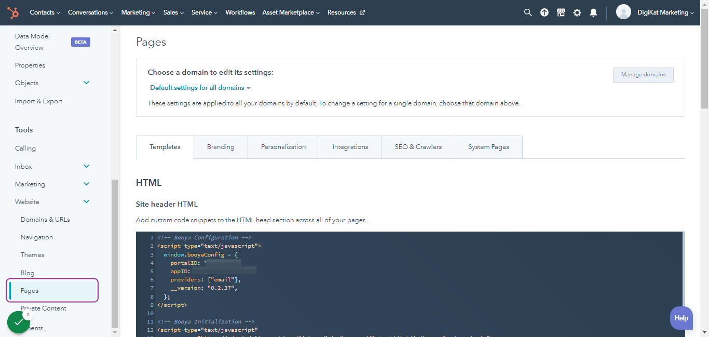The height and width of the screenshot is (337, 709).
Task: Click the HubSpot sprocket logo
Action: point(13,12)
